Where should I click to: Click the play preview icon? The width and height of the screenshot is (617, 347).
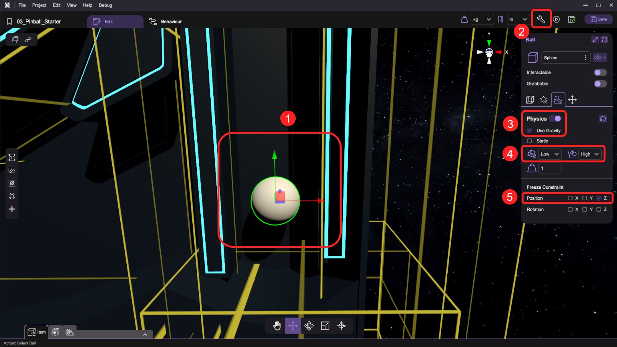tap(556, 20)
